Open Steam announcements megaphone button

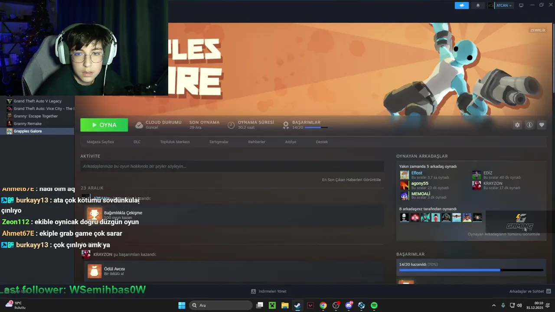462,5
